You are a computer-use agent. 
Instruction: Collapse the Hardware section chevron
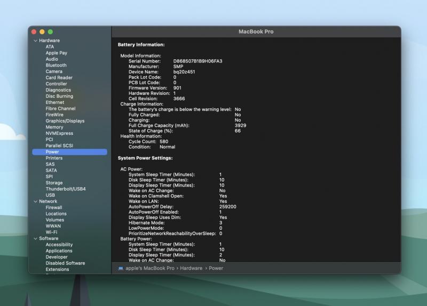coord(35,41)
